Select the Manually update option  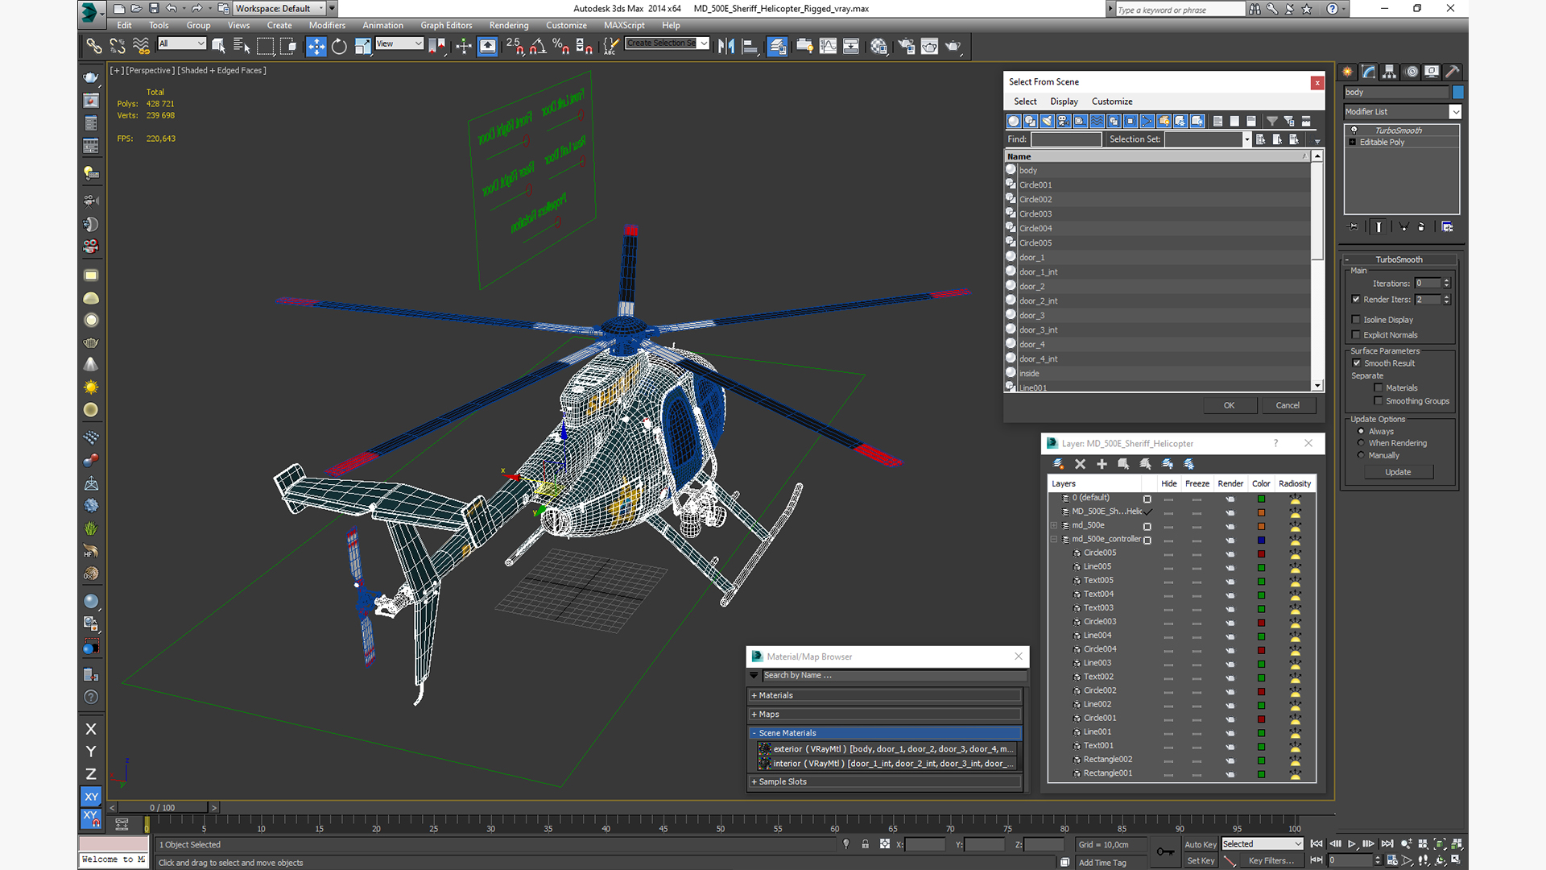pos(1362,455)
